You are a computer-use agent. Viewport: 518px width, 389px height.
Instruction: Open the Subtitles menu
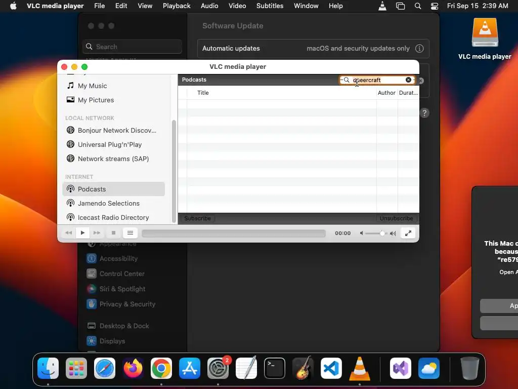pos(270,6)
